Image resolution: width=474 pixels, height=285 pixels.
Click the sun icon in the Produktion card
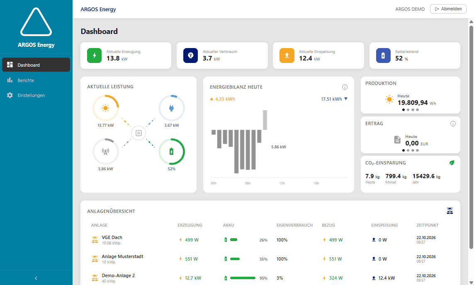click(389, 99)
